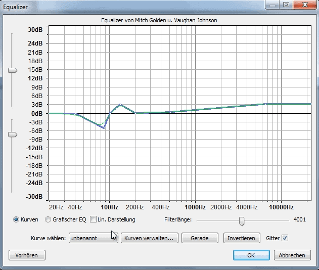Screen dimensions: 319x270
Task: Click the 40Hz axis label
Action: 75,207
